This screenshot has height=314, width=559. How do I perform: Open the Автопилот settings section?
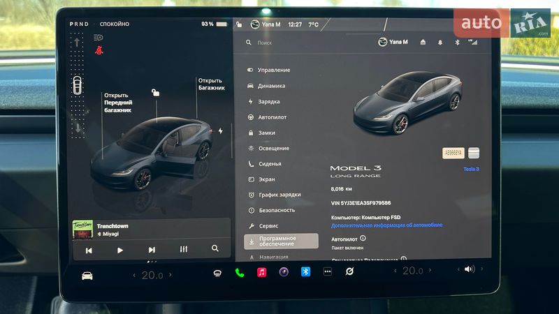tap(267, 117)
